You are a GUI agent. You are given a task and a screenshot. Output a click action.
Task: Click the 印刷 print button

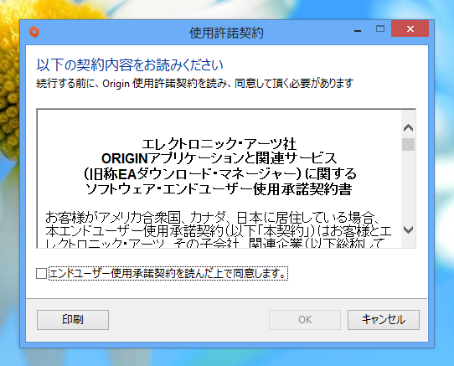pos(73,320)
